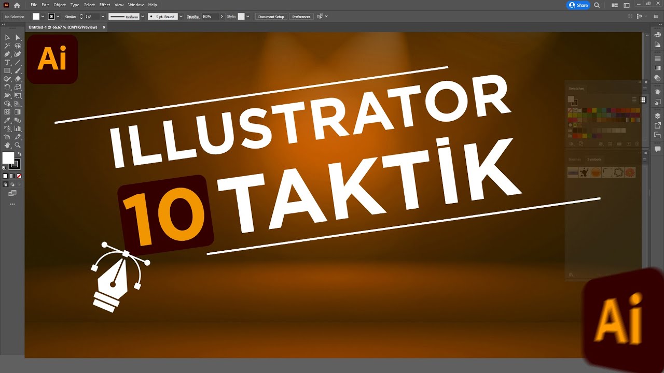Select the Artboard tool

click(x=7, y=137)
